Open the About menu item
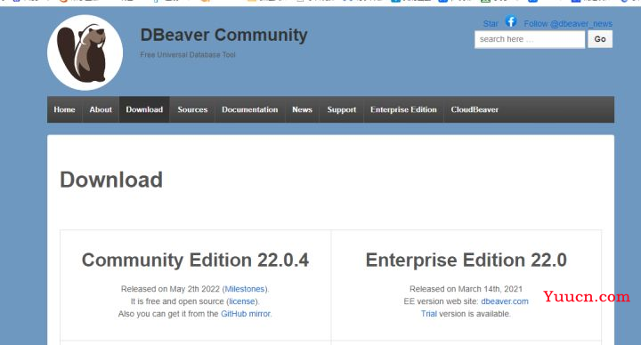 pyautogui.click(x=101, y=109)
